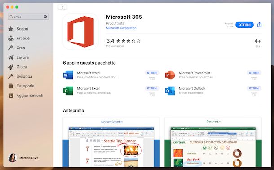Image resolution: width=274 pixels, height=170 pixels.
Task: Get Microsoft Word with OTTIENI
Action: [152, 73]
